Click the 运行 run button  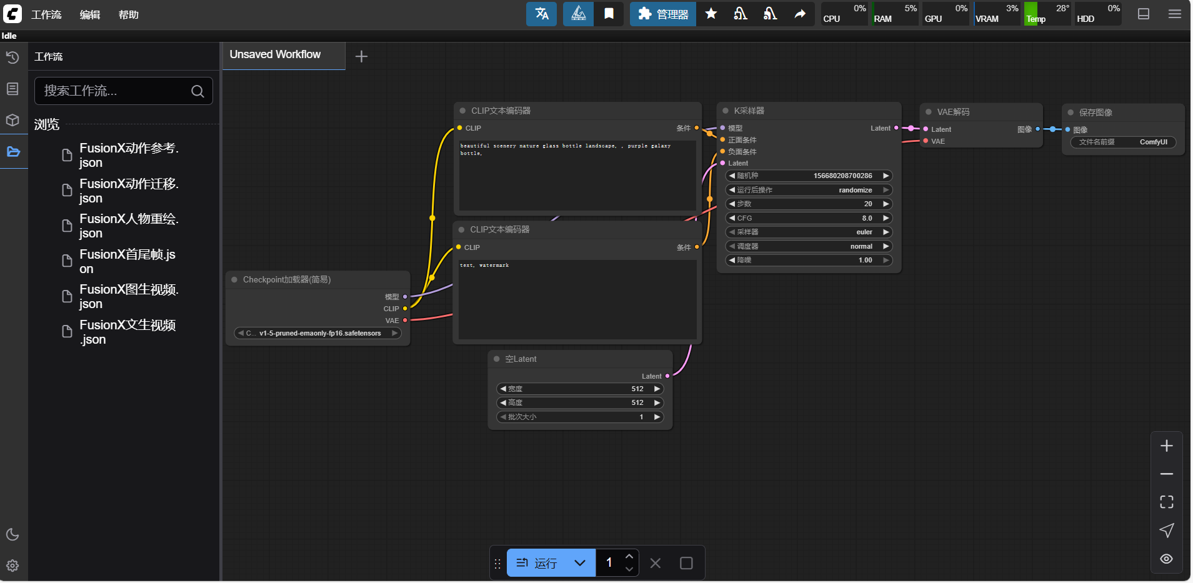(x=537, y=563)
